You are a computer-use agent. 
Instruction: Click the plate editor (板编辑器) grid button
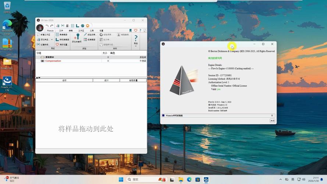click(89, 39)
